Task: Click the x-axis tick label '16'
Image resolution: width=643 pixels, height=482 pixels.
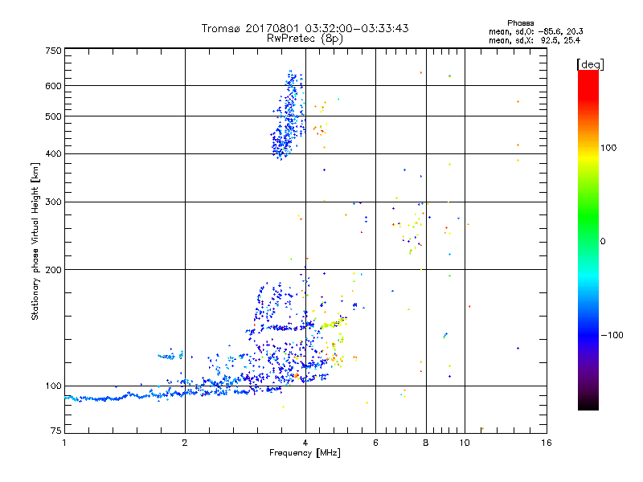Action: tap(547, 443)
